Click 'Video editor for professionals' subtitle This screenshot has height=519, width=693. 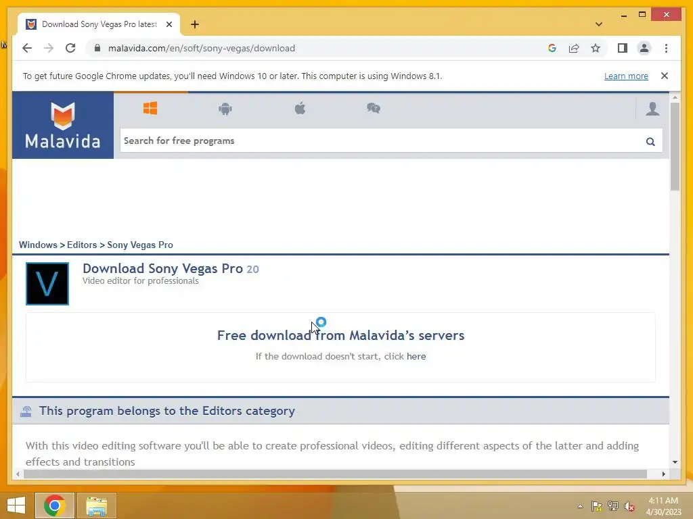coord(141,281)
